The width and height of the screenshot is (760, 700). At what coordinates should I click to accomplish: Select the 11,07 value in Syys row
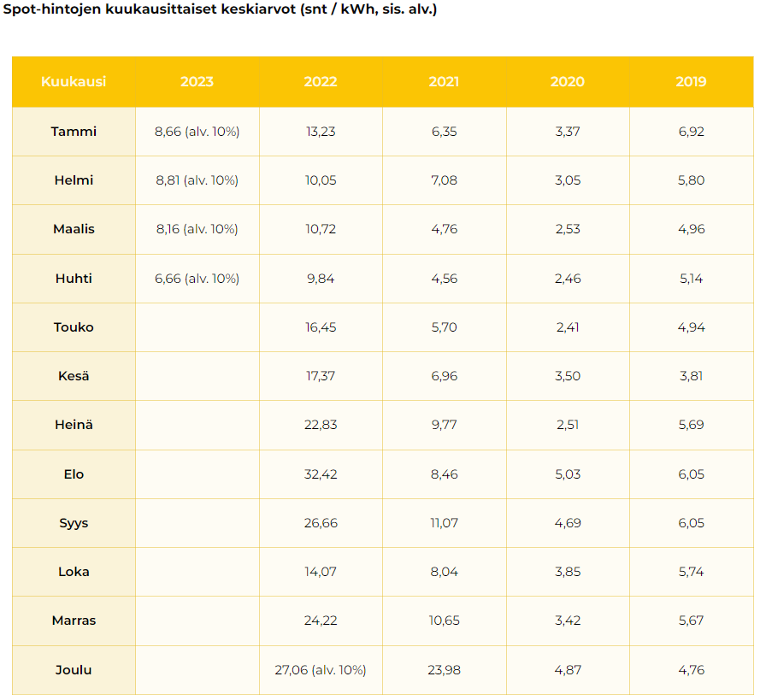tap(444, 523)
